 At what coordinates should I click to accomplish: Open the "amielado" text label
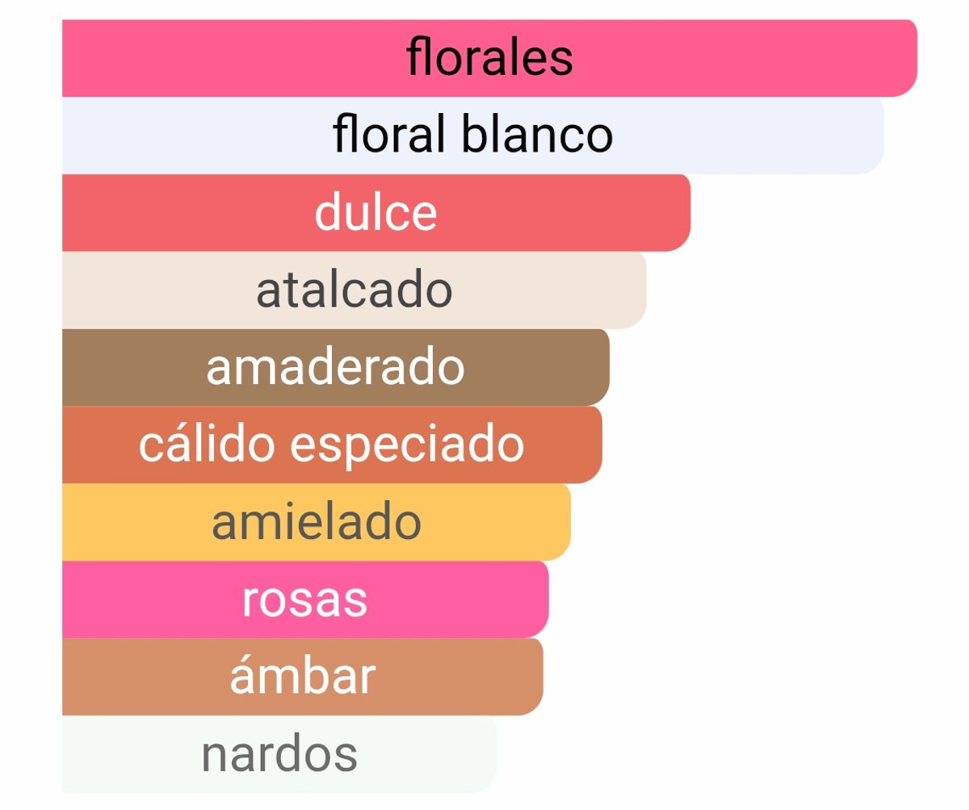[x=316, y=523]
